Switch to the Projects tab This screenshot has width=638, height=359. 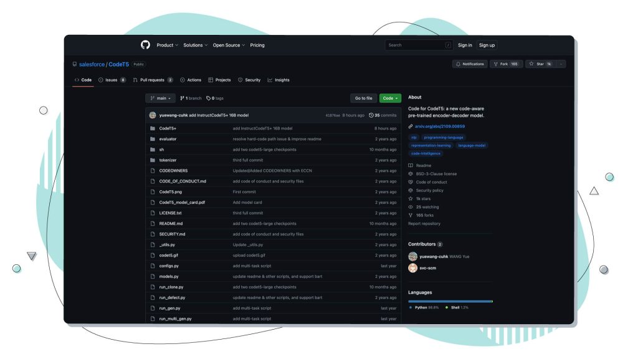(219, 80)
